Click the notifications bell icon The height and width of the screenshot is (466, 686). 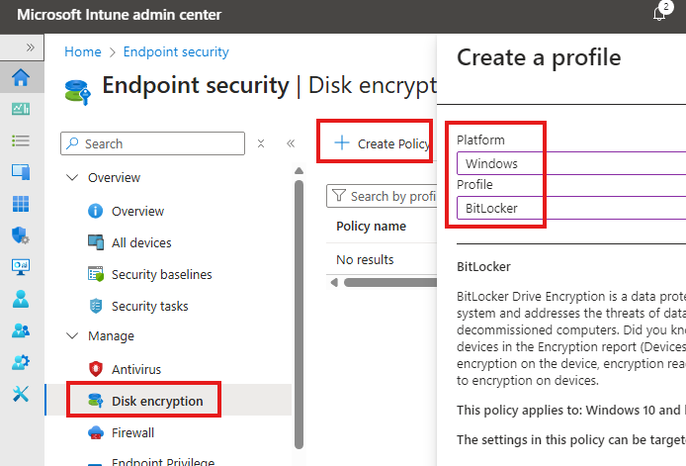click(x=660, y=14)
